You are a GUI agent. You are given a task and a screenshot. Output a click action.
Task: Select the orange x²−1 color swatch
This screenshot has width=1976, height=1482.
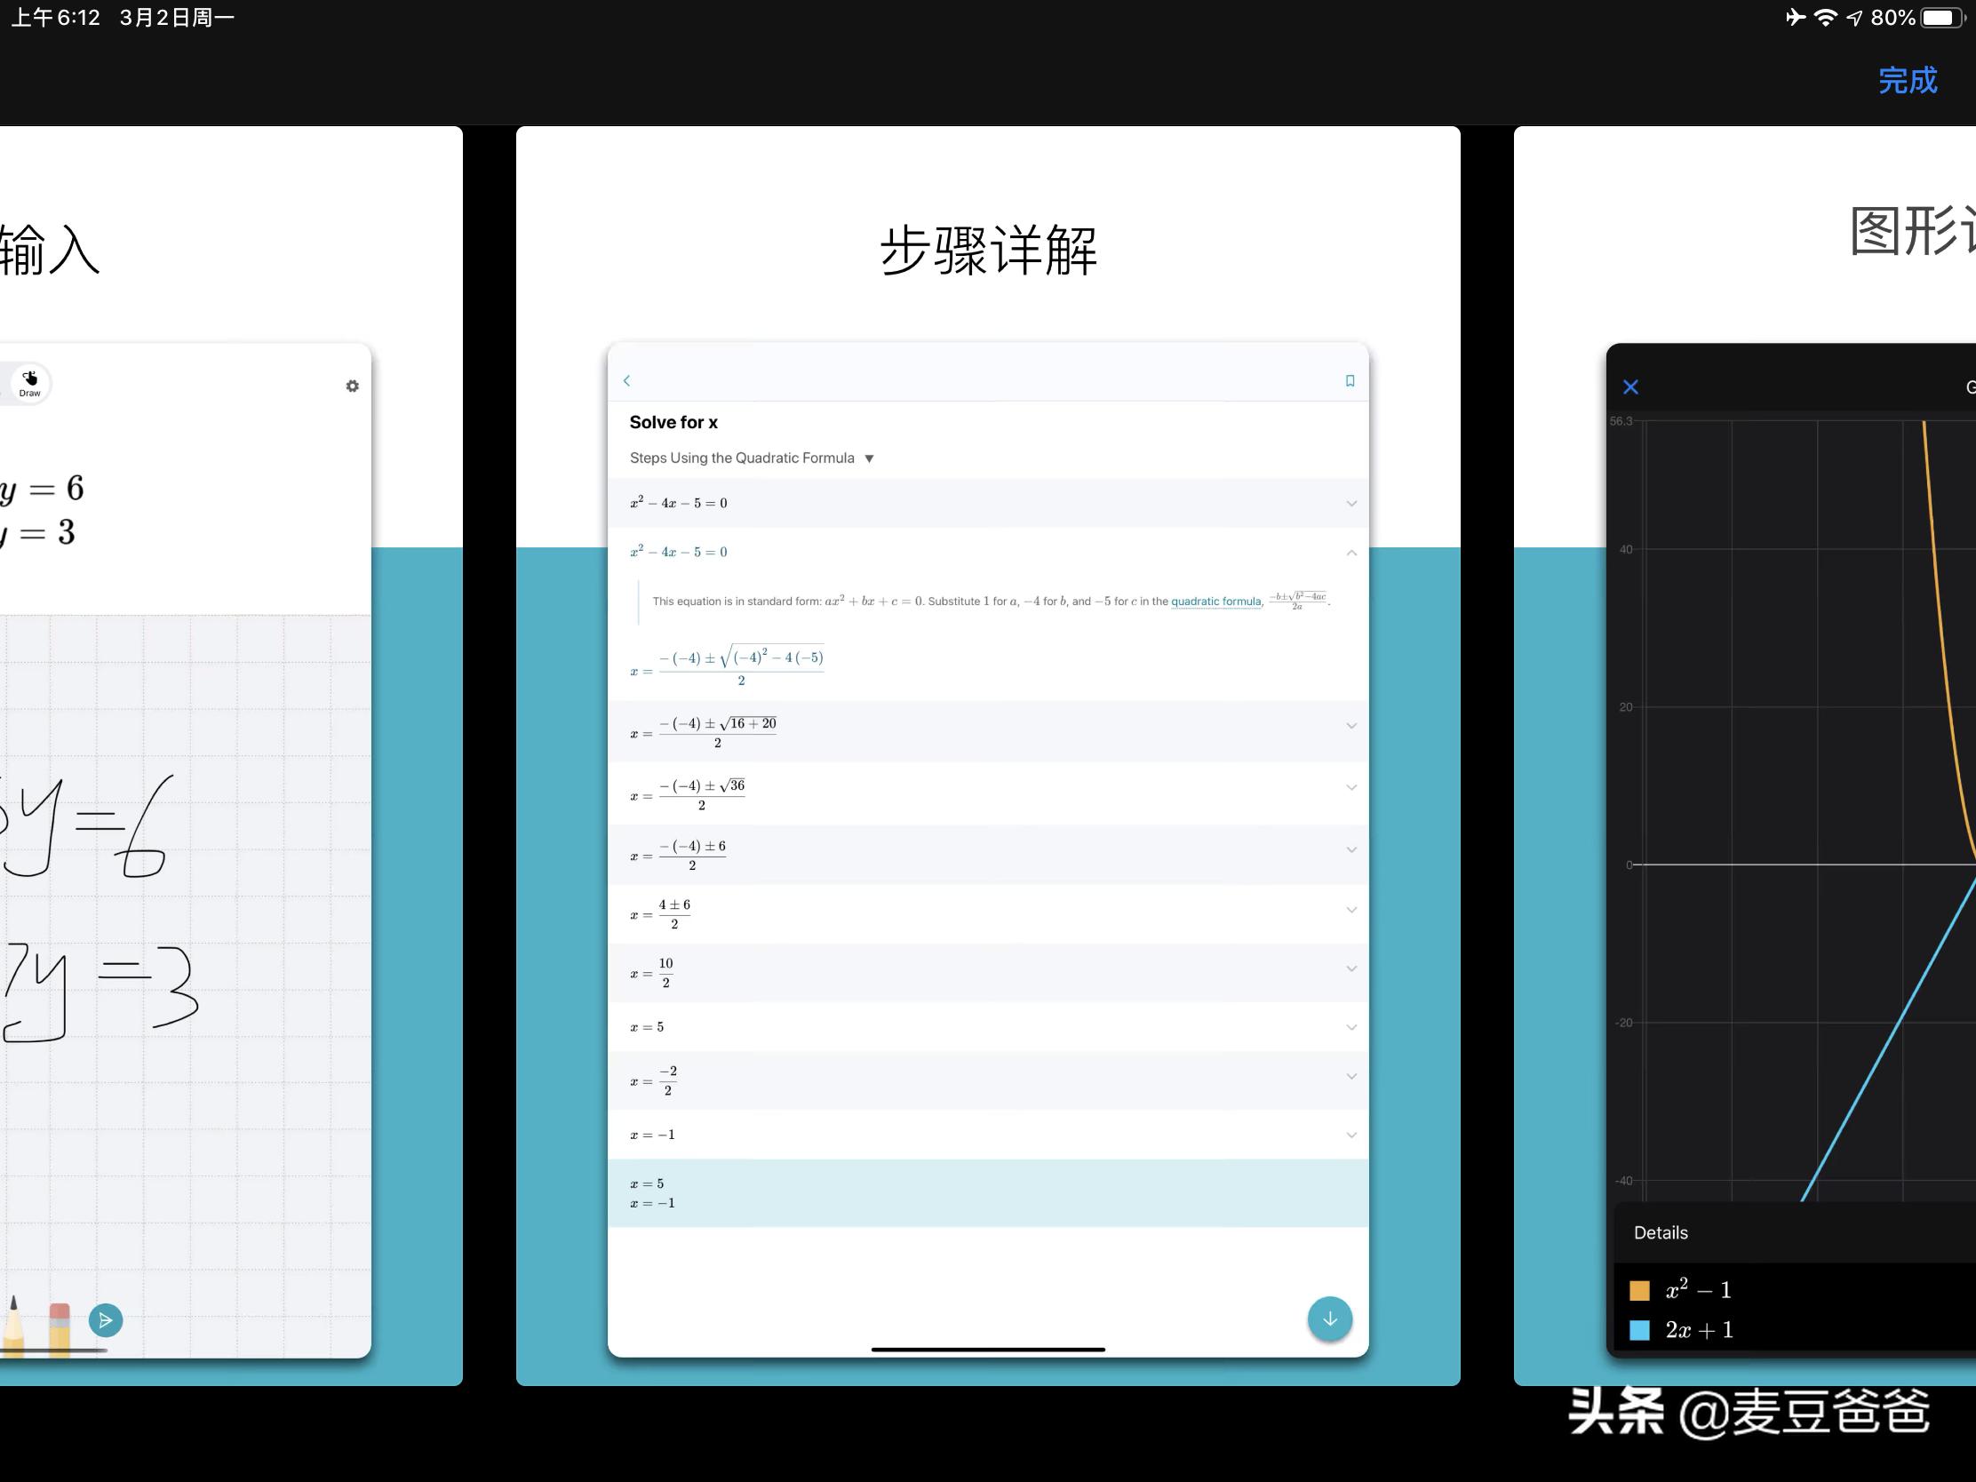click(1641, 1290)
